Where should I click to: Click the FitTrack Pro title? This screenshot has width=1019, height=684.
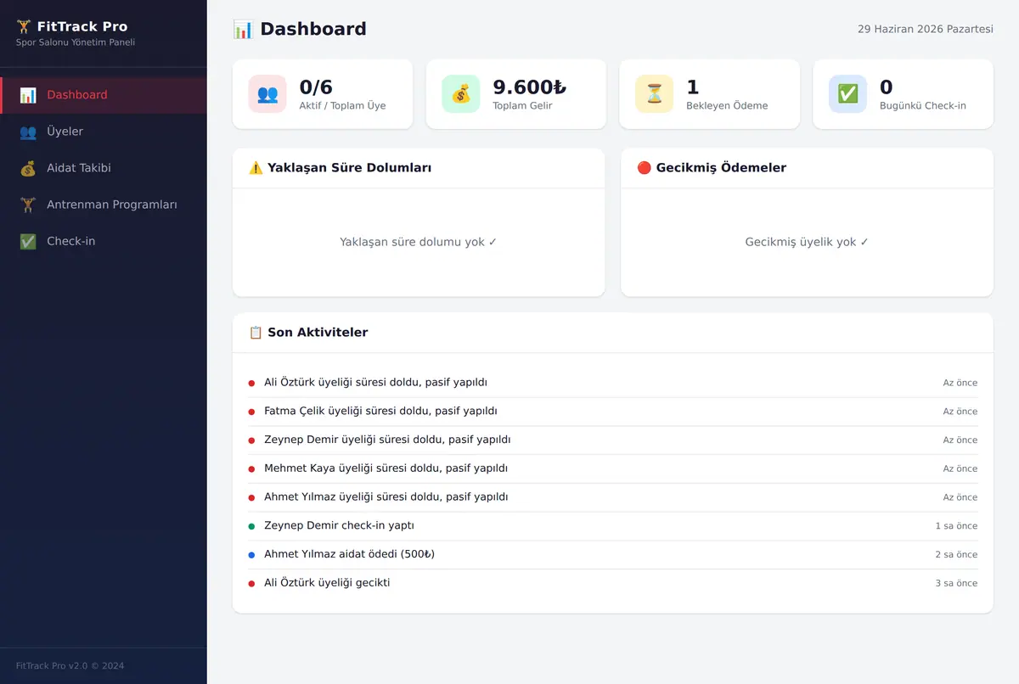(x=82, y=26)
